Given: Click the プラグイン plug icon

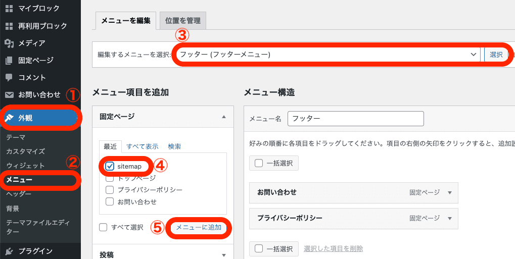Looking at the screenshot, I should tap(9, 251).
